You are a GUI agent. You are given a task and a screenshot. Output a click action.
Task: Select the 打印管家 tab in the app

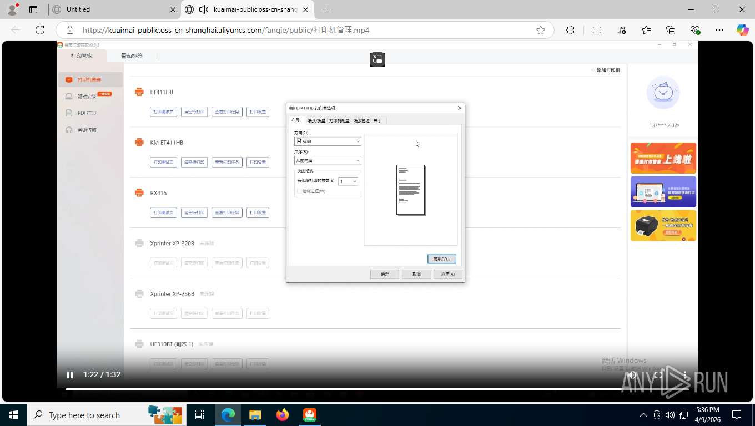pyautogui.click(x=82, y=56)
